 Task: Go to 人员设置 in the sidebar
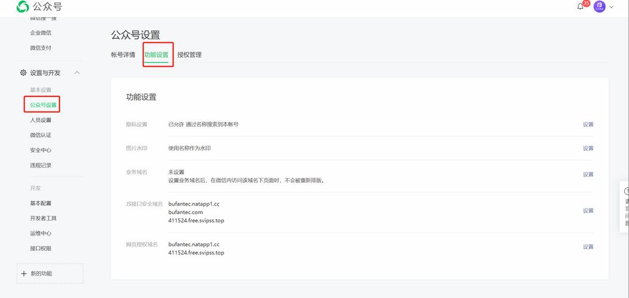coord(41,120)
